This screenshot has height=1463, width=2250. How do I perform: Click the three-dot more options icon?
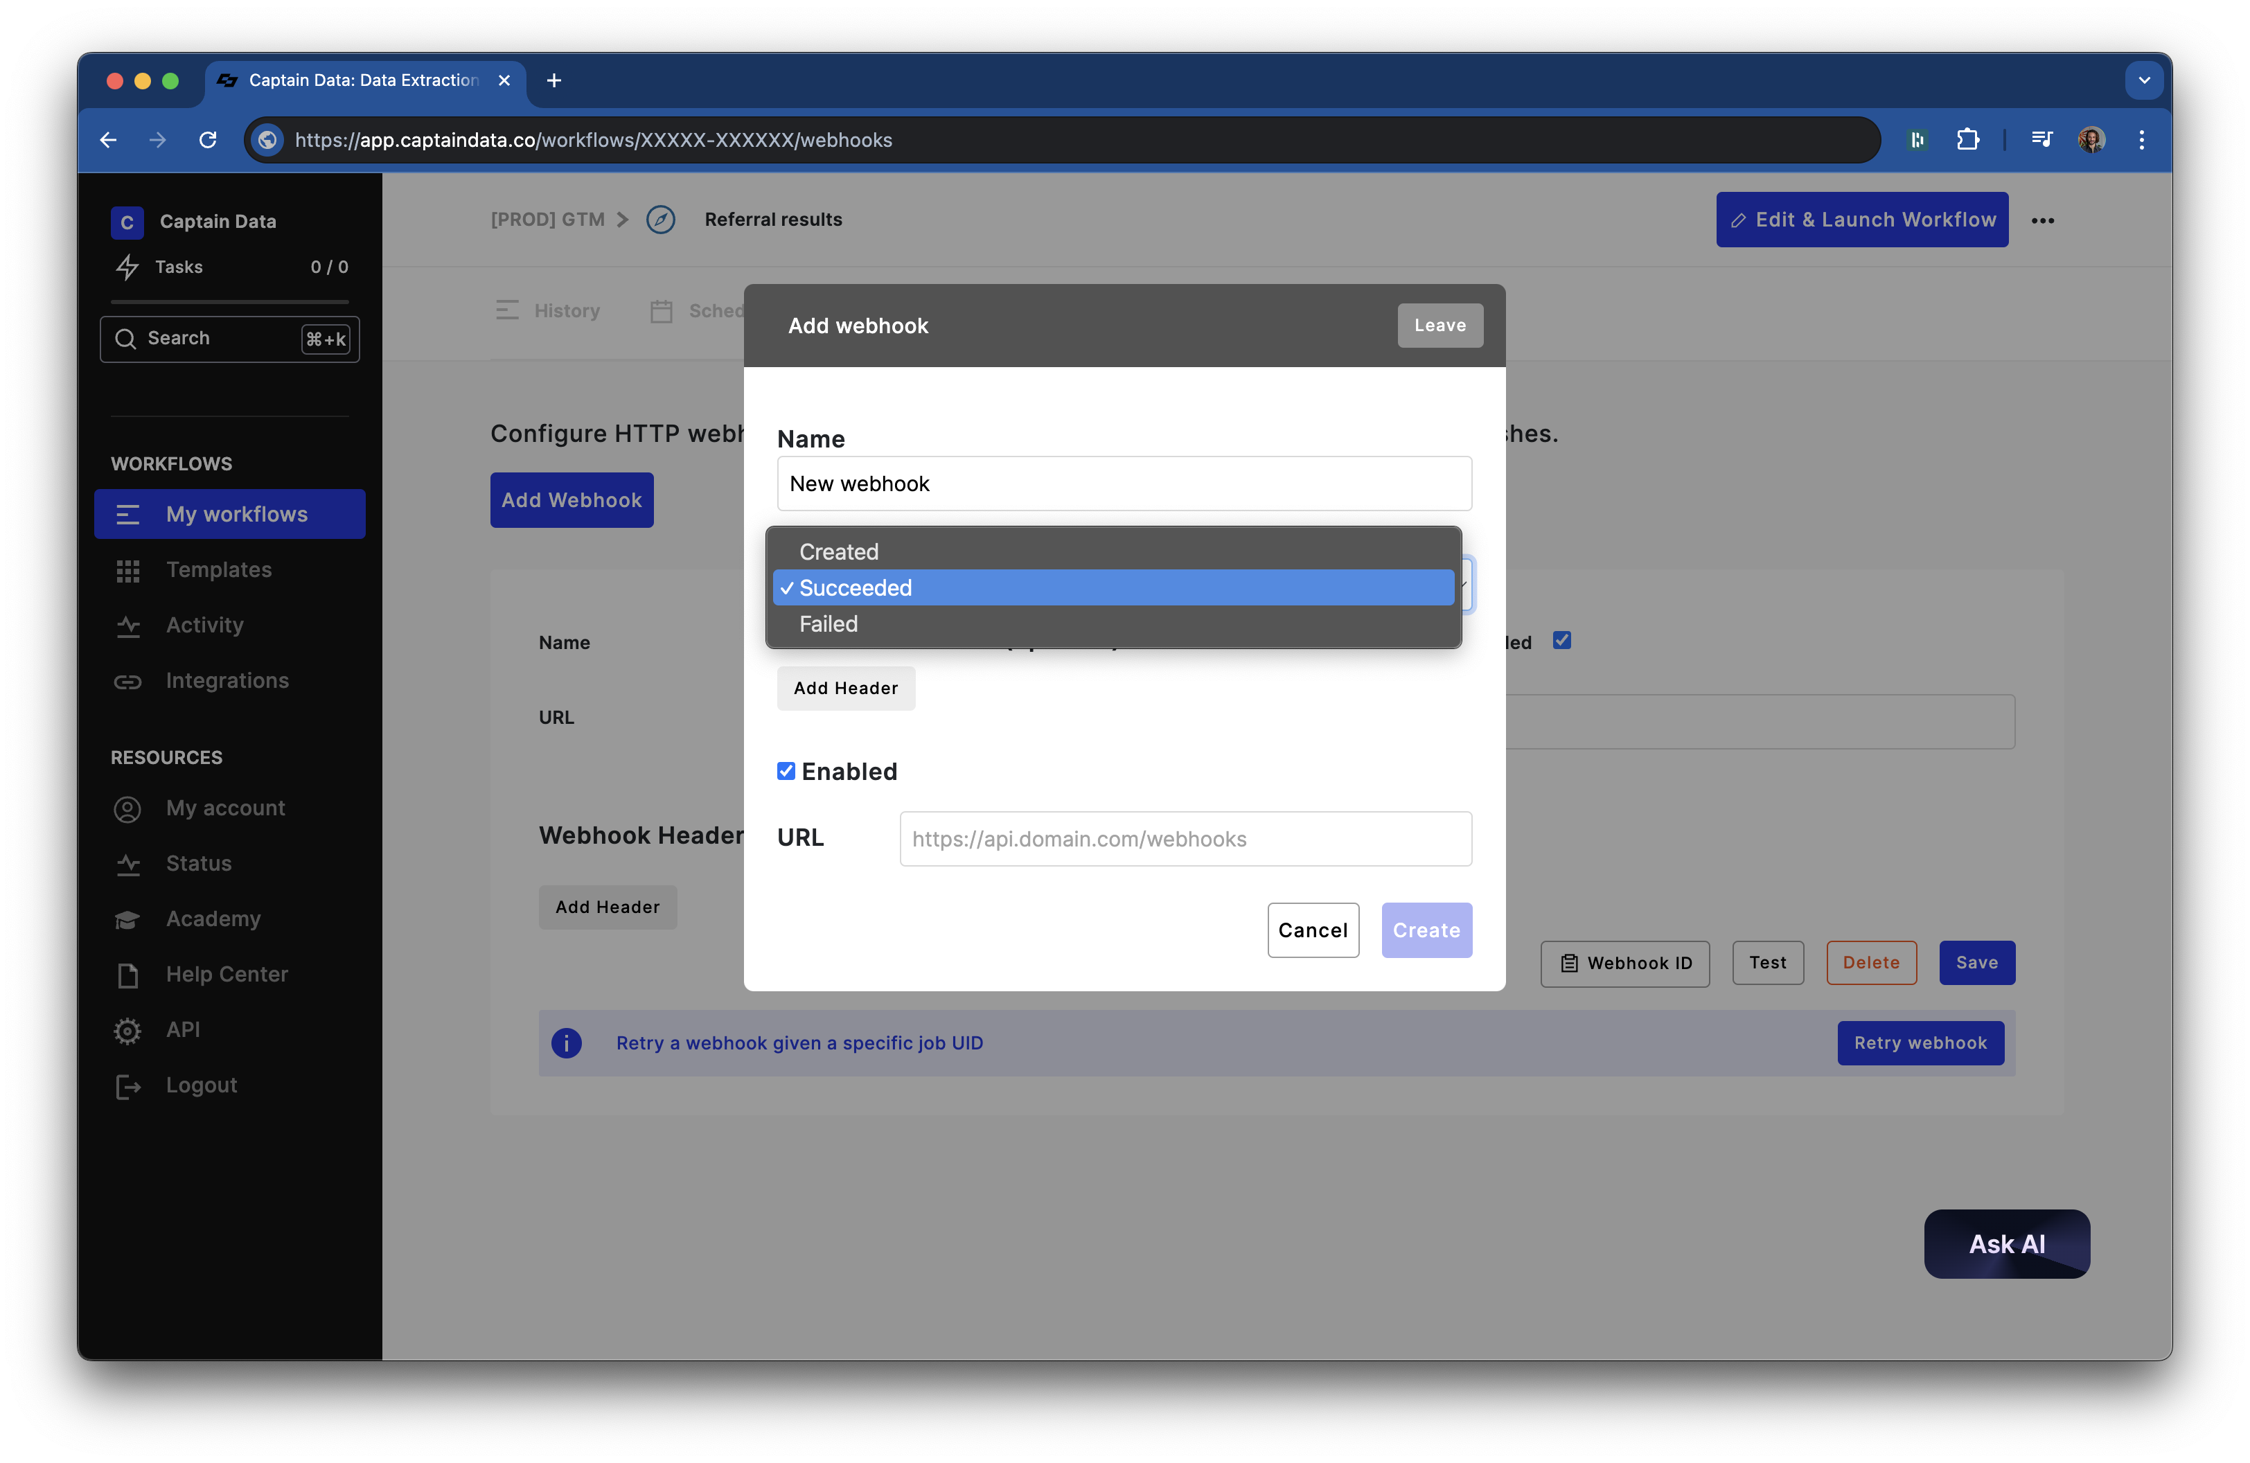[2043, 220]
